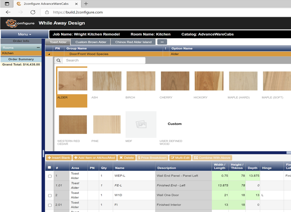Open the Rooms ellipsis options

tap(38, 48)
